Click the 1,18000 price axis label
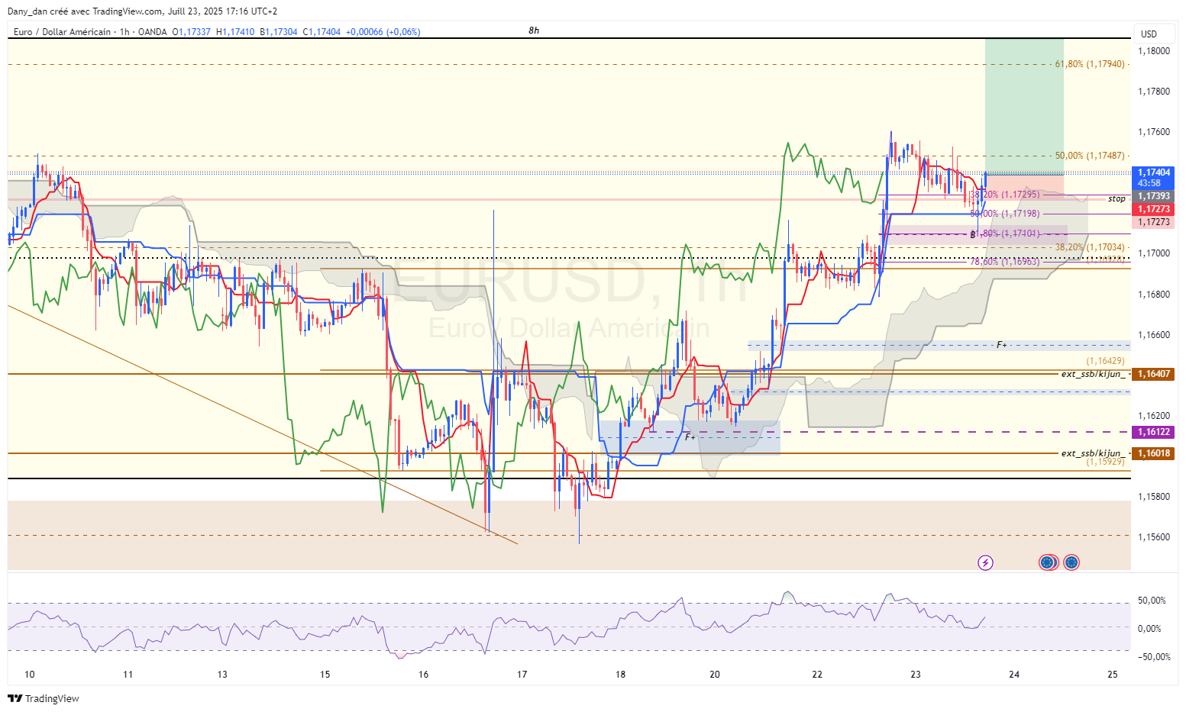This screenshot has width=1186, height=712. pos(1154,51)
